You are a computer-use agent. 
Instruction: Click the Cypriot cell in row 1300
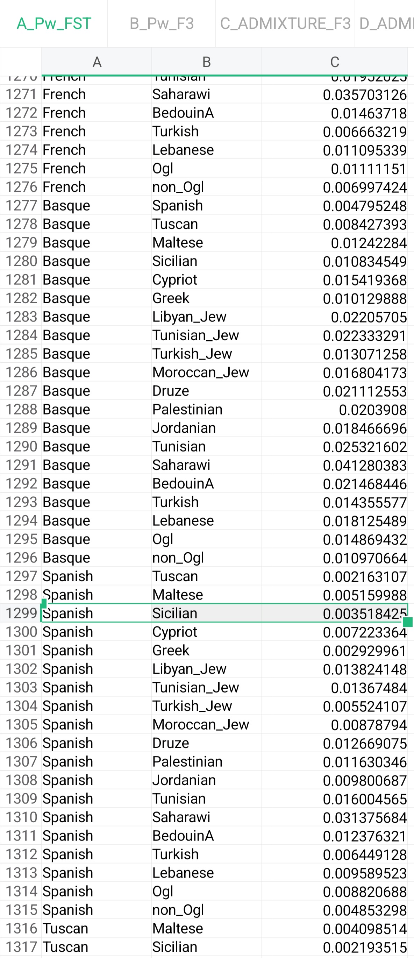(206, 631)
